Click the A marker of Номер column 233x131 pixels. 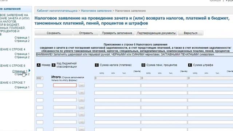(39, 65)
